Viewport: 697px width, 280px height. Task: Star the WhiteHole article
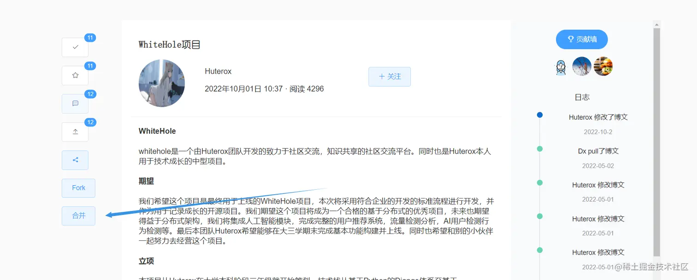75,75
